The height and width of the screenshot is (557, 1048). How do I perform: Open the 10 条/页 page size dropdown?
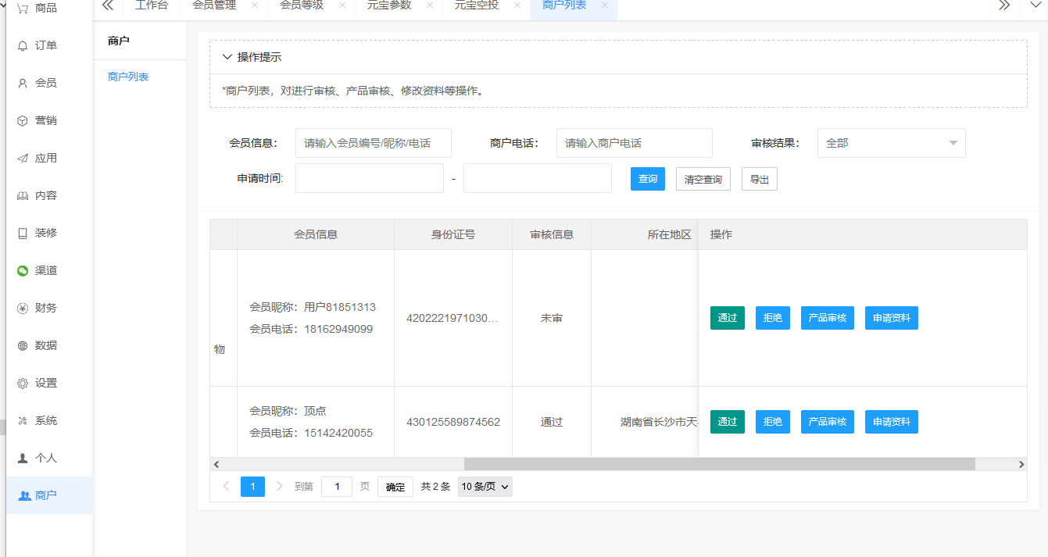(485, 487)
